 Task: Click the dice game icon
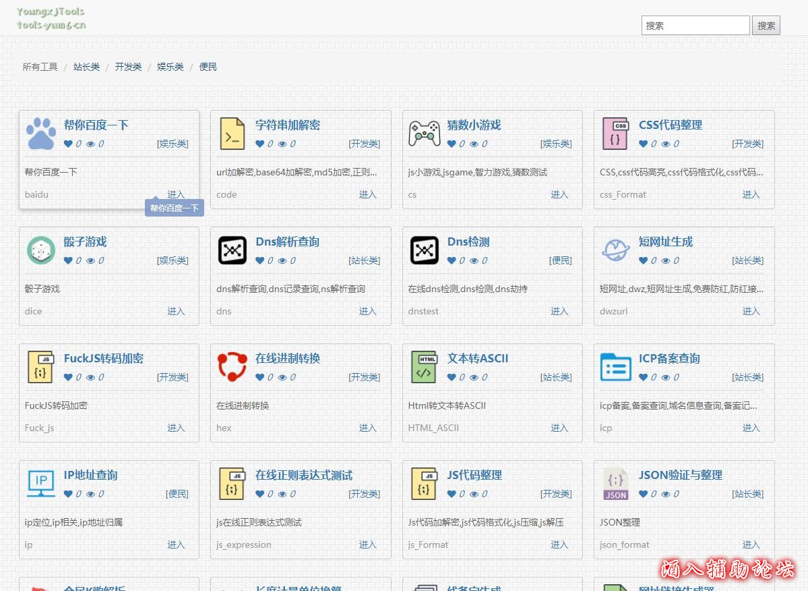tap(41, 250)
